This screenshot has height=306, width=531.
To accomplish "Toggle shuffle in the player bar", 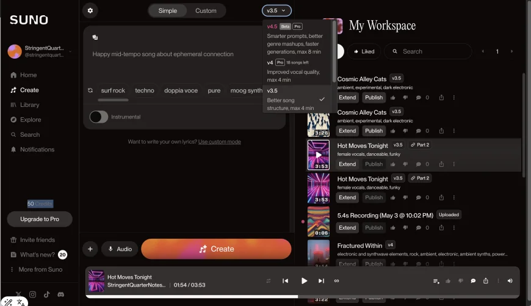I will 269,281.
